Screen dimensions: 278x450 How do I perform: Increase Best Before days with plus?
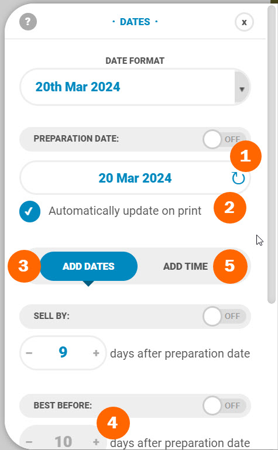[96, 442]
